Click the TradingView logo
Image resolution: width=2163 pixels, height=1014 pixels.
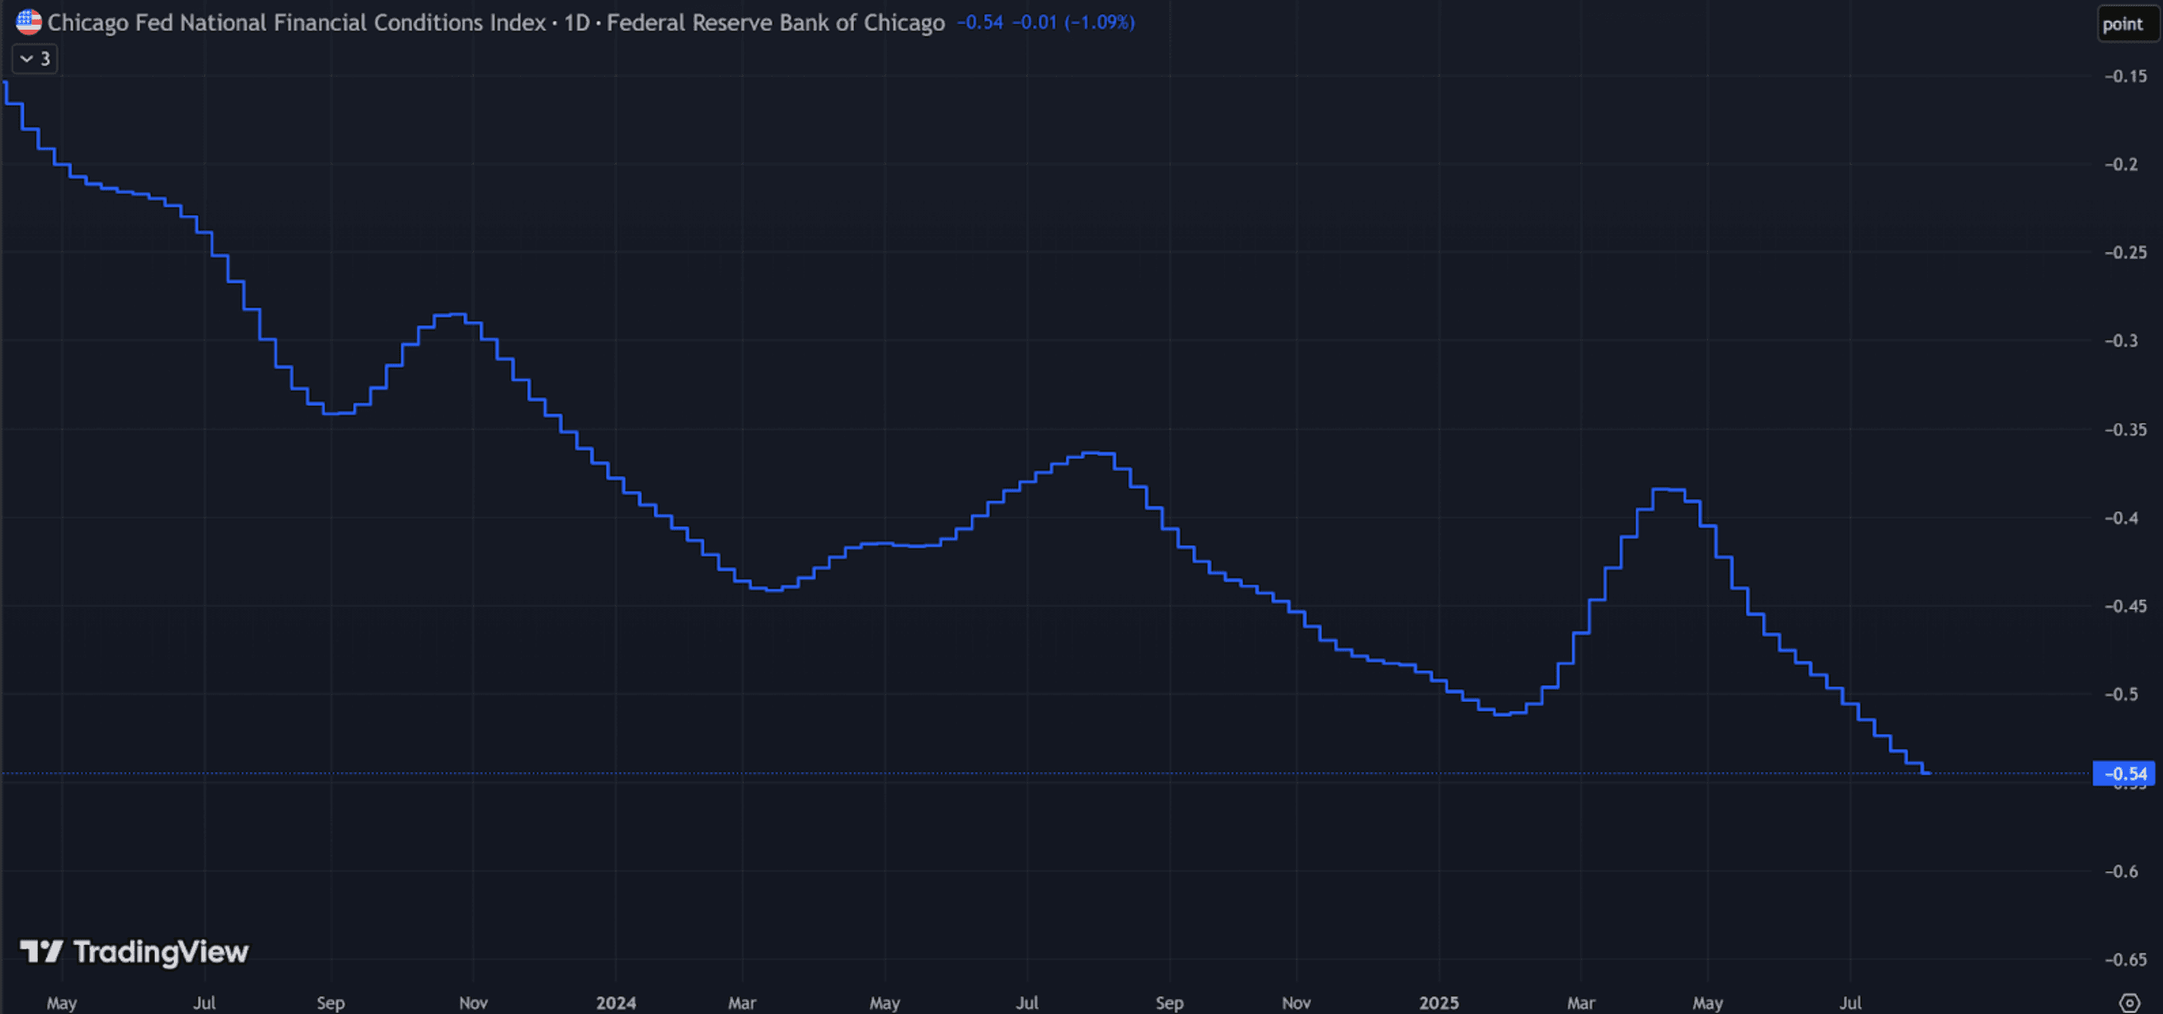(x=134, y=952)
